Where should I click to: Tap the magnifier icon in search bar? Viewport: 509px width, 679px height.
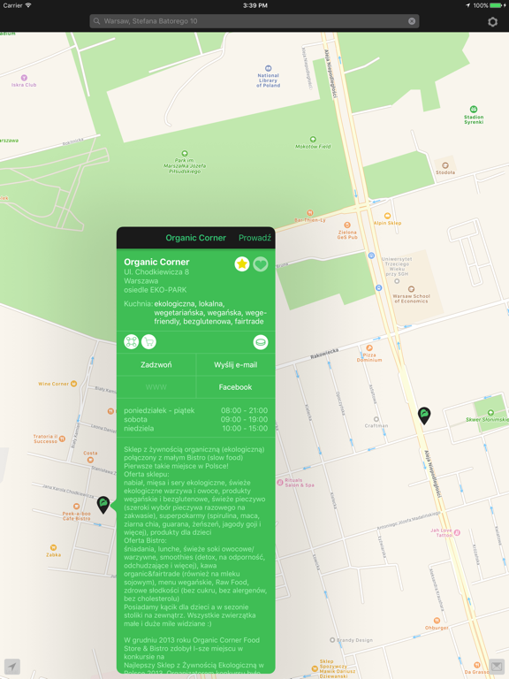[x=97, y=21]
